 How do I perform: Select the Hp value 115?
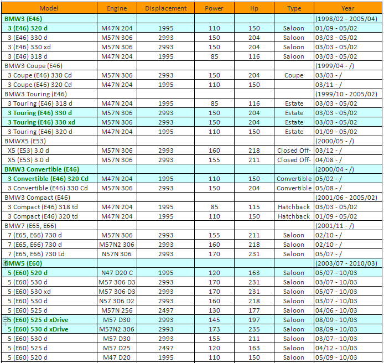point(254,207)
